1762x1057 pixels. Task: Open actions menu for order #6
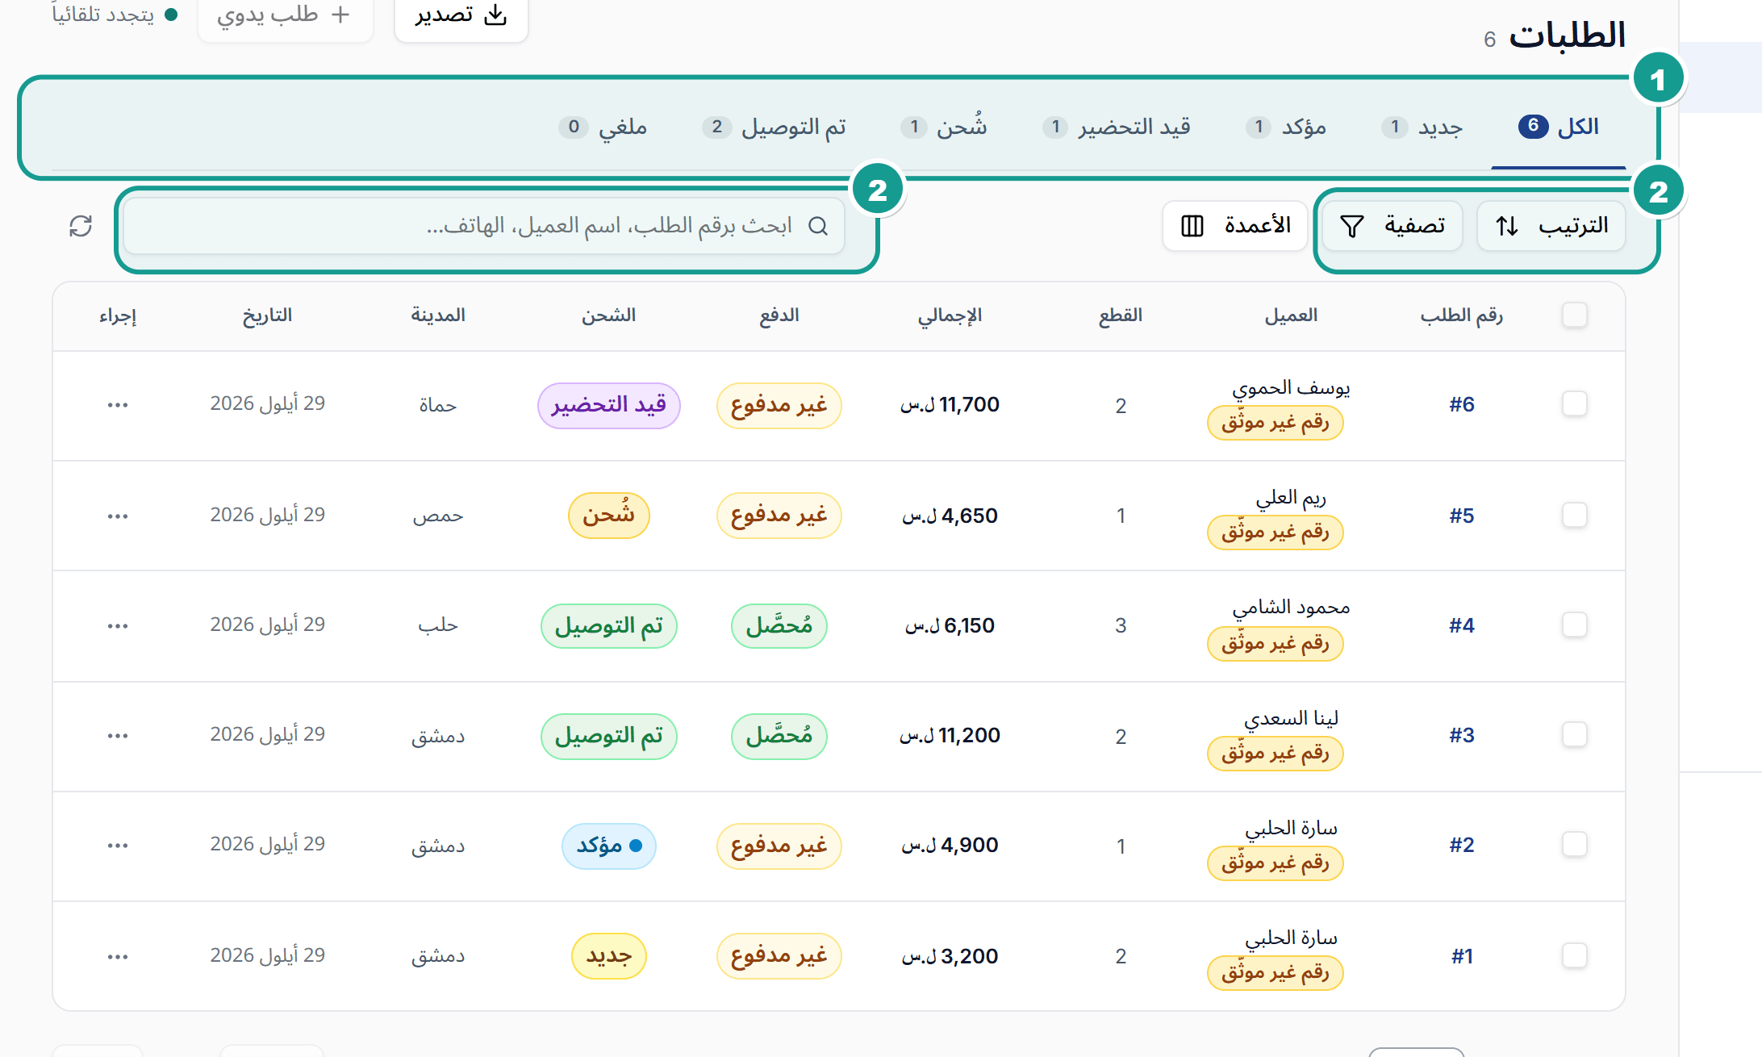(x=118, y=405)
